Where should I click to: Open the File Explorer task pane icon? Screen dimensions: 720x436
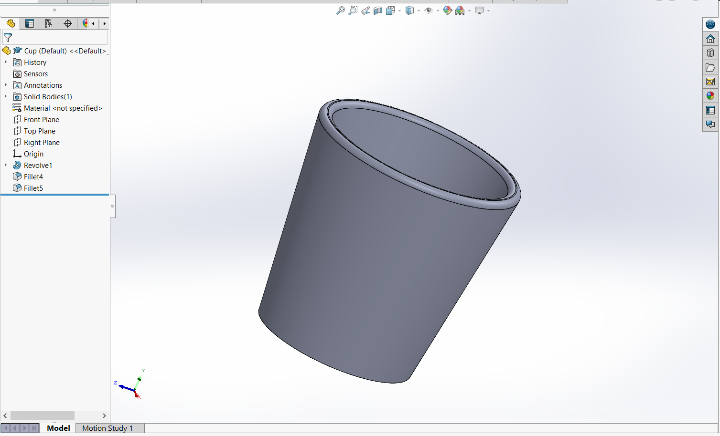point(710,67)
